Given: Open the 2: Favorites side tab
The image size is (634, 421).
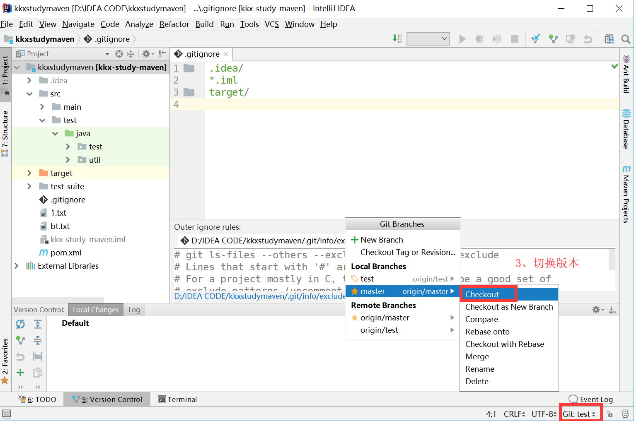Looking at the screenshot, I should (x=5, y=361).
